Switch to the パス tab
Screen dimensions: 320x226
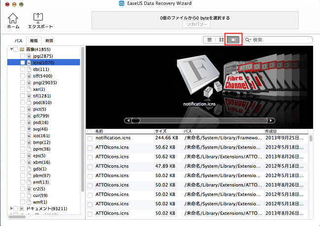coord(18,40)
